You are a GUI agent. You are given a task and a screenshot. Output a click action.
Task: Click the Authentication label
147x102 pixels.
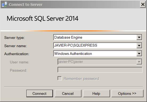(17, 54)
